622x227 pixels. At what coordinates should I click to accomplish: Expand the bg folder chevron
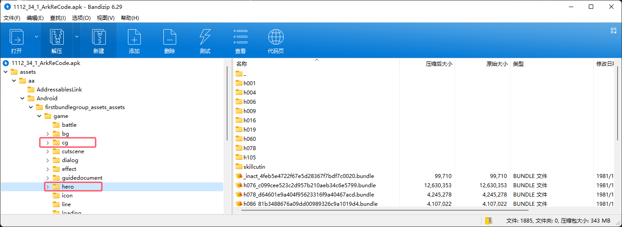(x=47, y=133)
